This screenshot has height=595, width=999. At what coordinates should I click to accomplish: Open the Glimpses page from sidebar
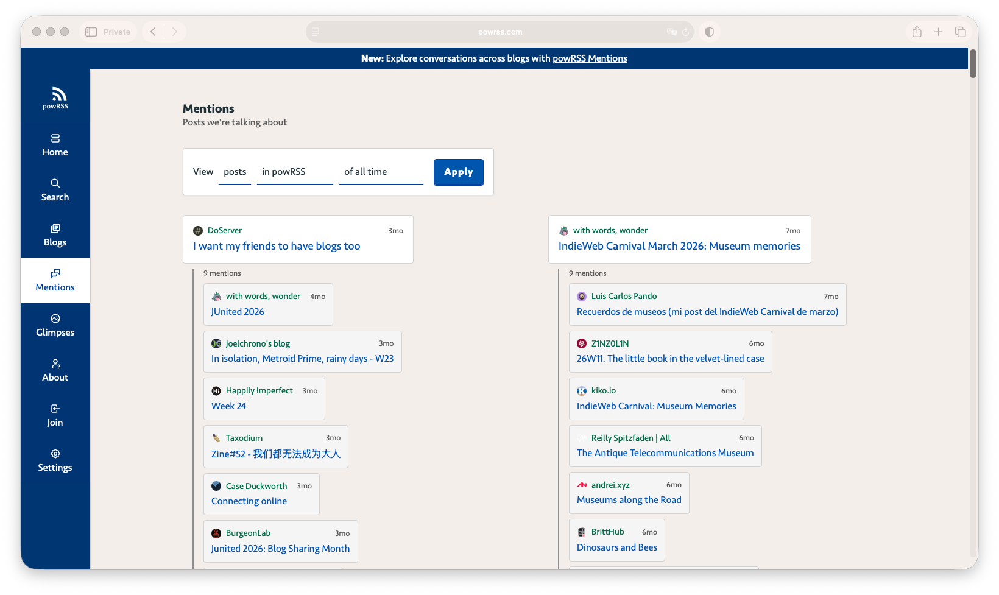(55, 326)
